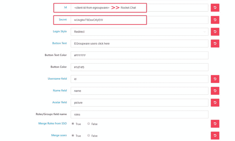Reset the Name field setting
The width and height of the screenshot is (235, 141).
click(x=215, y=91)
